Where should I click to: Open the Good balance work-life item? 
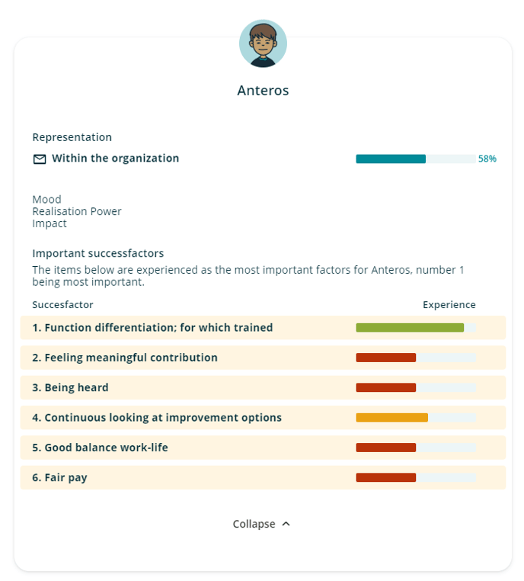click(x=263, y=448)
